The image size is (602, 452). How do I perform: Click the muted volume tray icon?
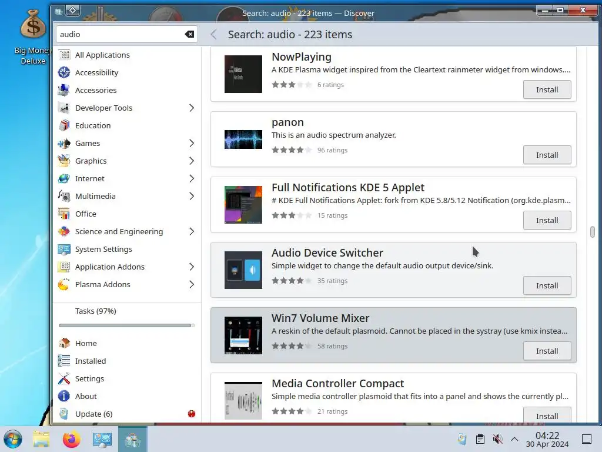click(x=497, y=439)
